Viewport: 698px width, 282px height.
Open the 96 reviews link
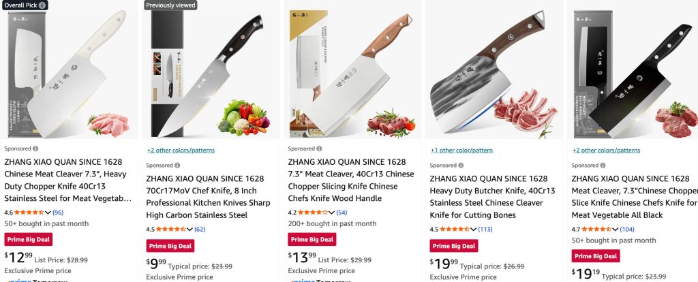click(58, 213)
